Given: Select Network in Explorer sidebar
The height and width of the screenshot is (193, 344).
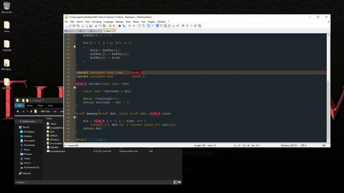Looking at the screenshot, I should click(x=26, y=173).
